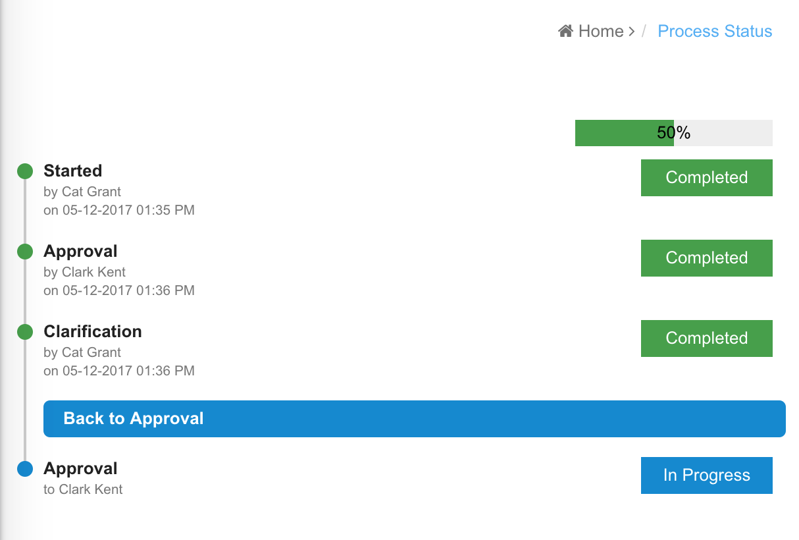Select the Process Status breadcrumb
Viewport: 799px width, 540px height.
[715, 31]
